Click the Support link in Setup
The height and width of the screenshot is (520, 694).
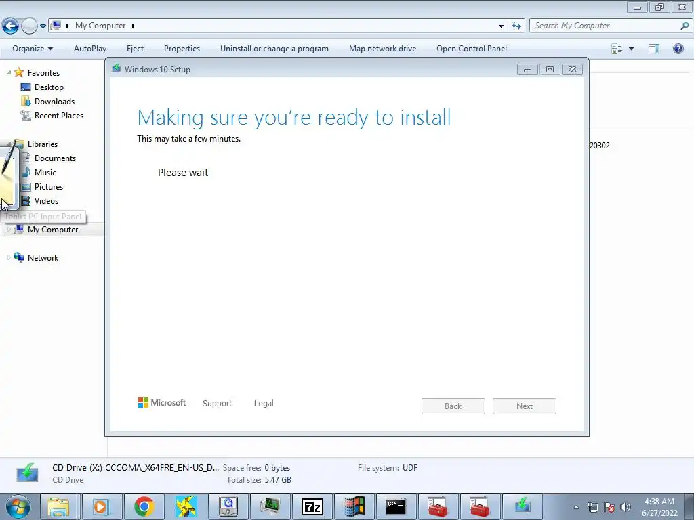pos(218,404)
